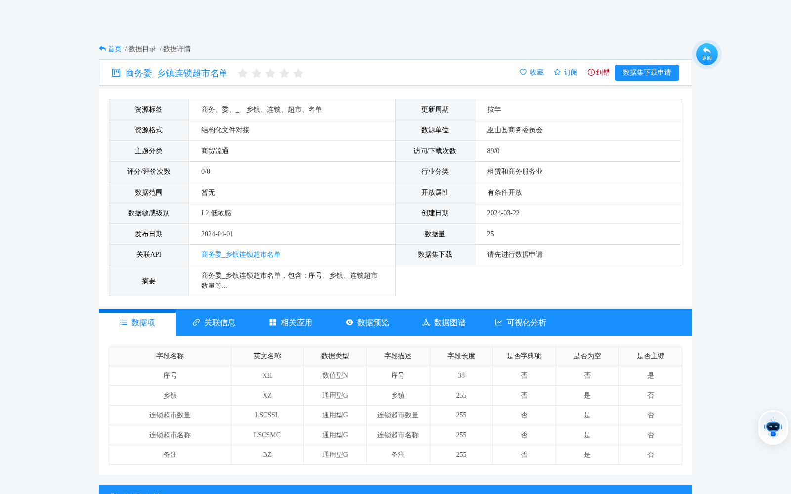791x494 pixels.
Task: Click the star icon for 订阅
Action: [557, 72]
